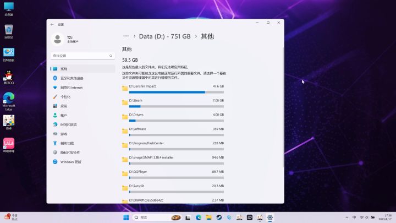The width and height of the screenshot is (396, 223).
Task: Select the Tencent QQ desktop shortcut
Action: coord(9,78)
